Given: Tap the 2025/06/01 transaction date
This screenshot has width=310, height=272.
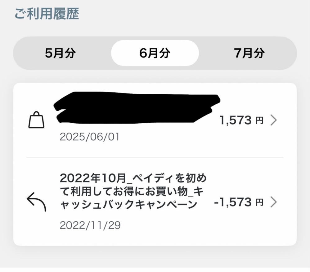Looking at the screenshot, I should point(89,137).
